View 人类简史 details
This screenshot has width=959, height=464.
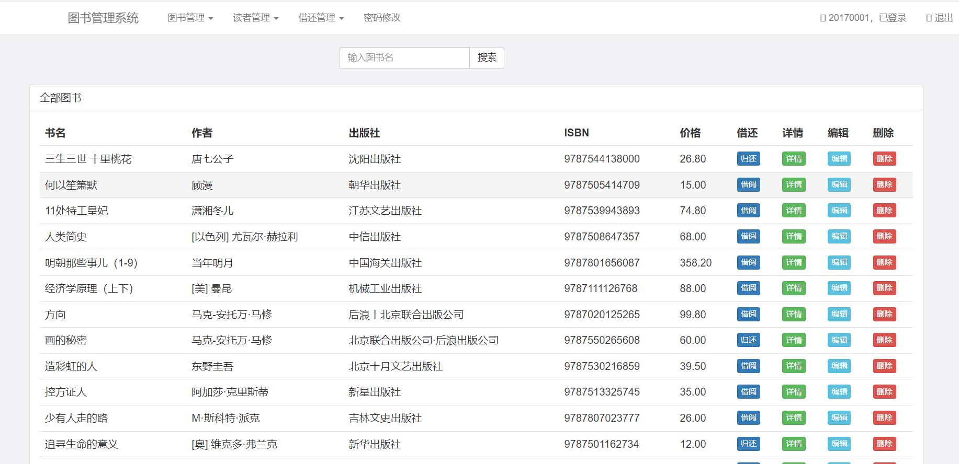(x=794, y=236)
